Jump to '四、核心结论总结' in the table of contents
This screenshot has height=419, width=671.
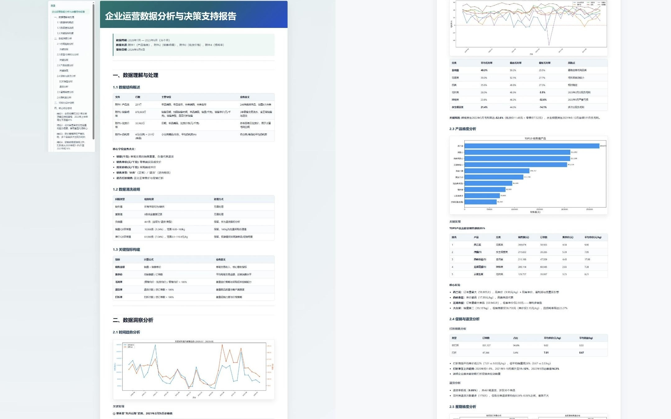63,108
